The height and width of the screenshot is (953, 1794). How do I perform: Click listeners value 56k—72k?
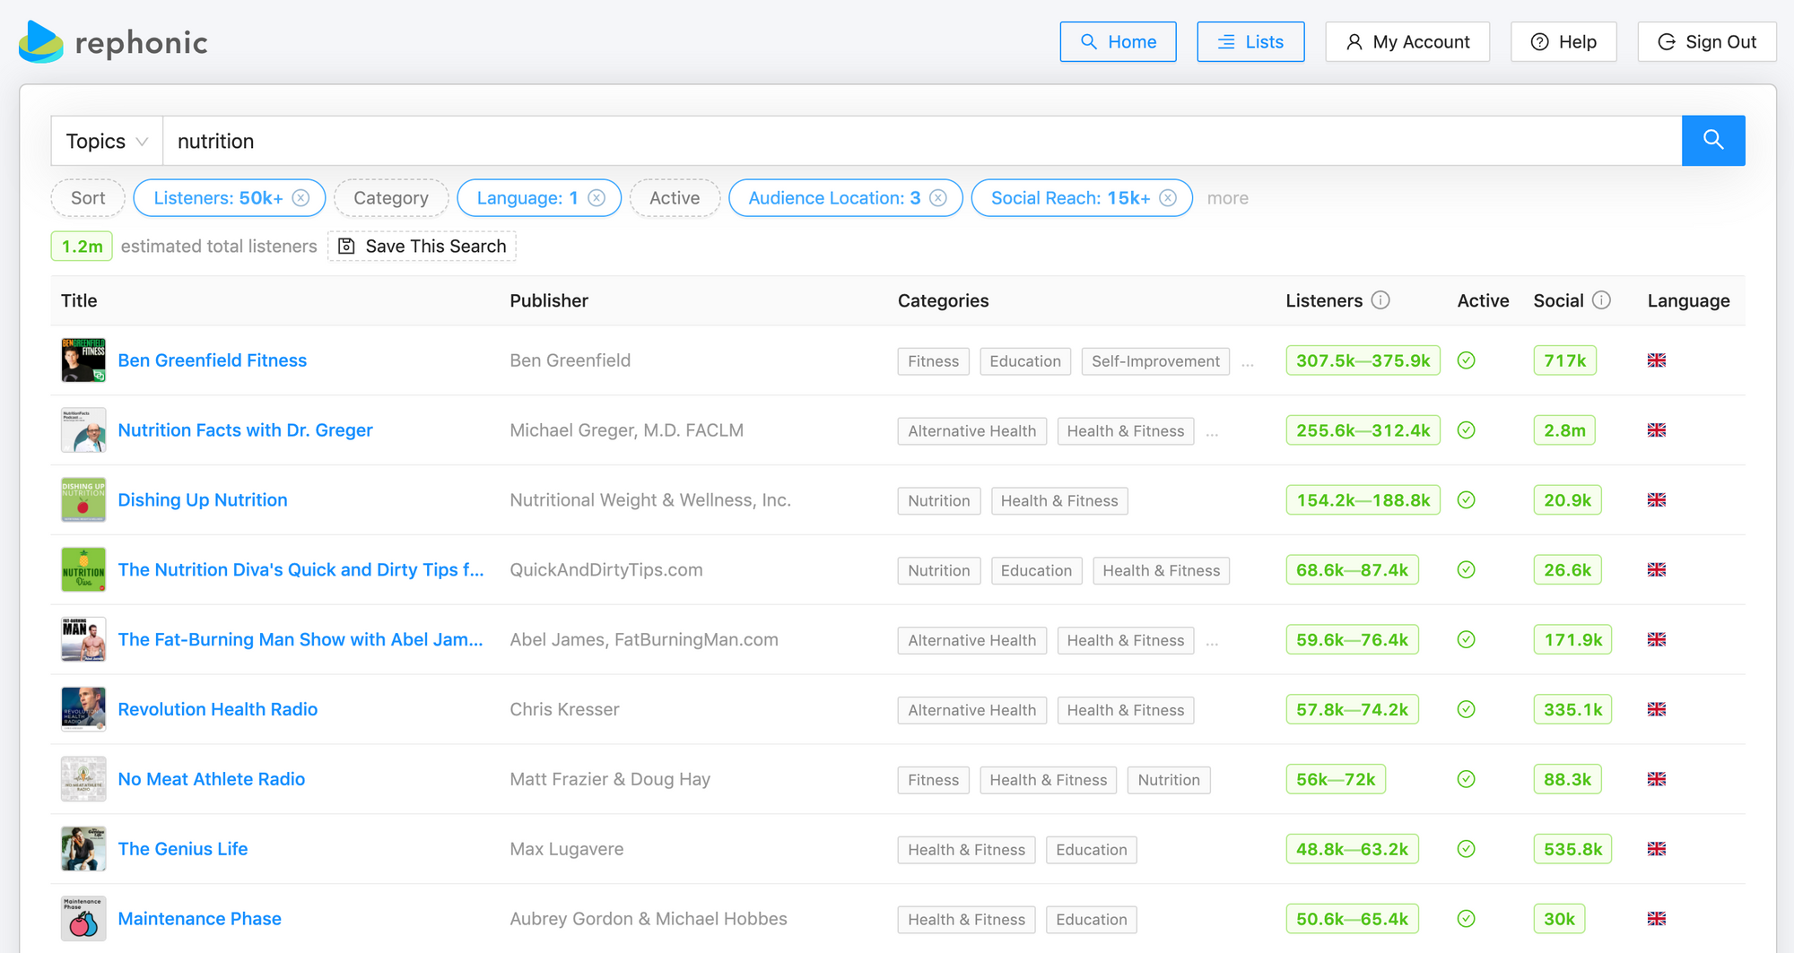click(1336, 779)
